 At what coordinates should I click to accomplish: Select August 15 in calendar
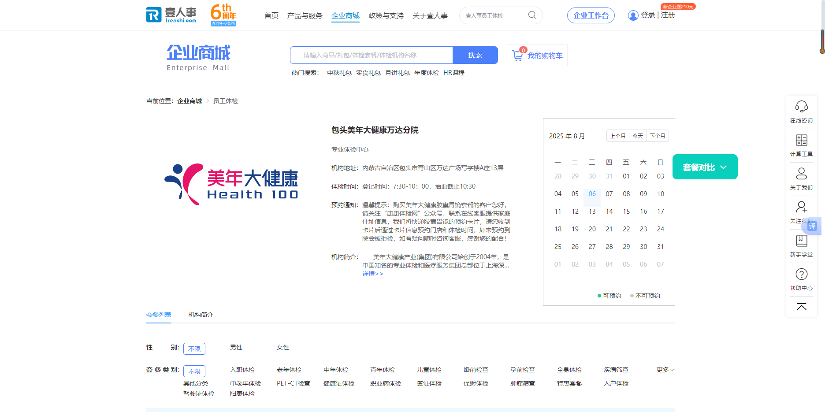pyautogui.click(x=626, y=212)
